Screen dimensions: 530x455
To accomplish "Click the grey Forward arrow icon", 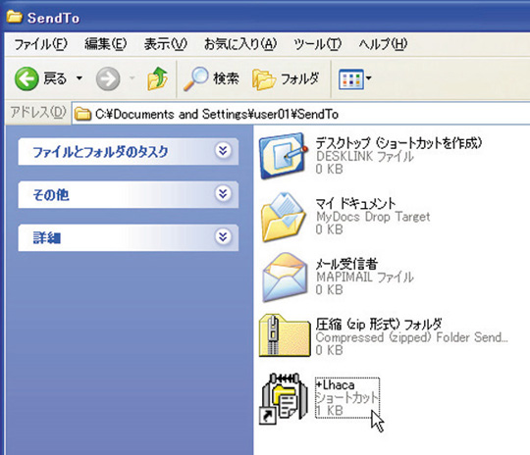I will tap(108, 79).
